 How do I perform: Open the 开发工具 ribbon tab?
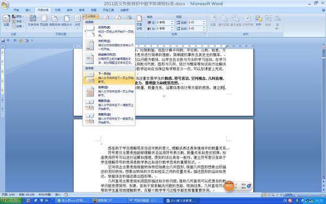point(108,10)
